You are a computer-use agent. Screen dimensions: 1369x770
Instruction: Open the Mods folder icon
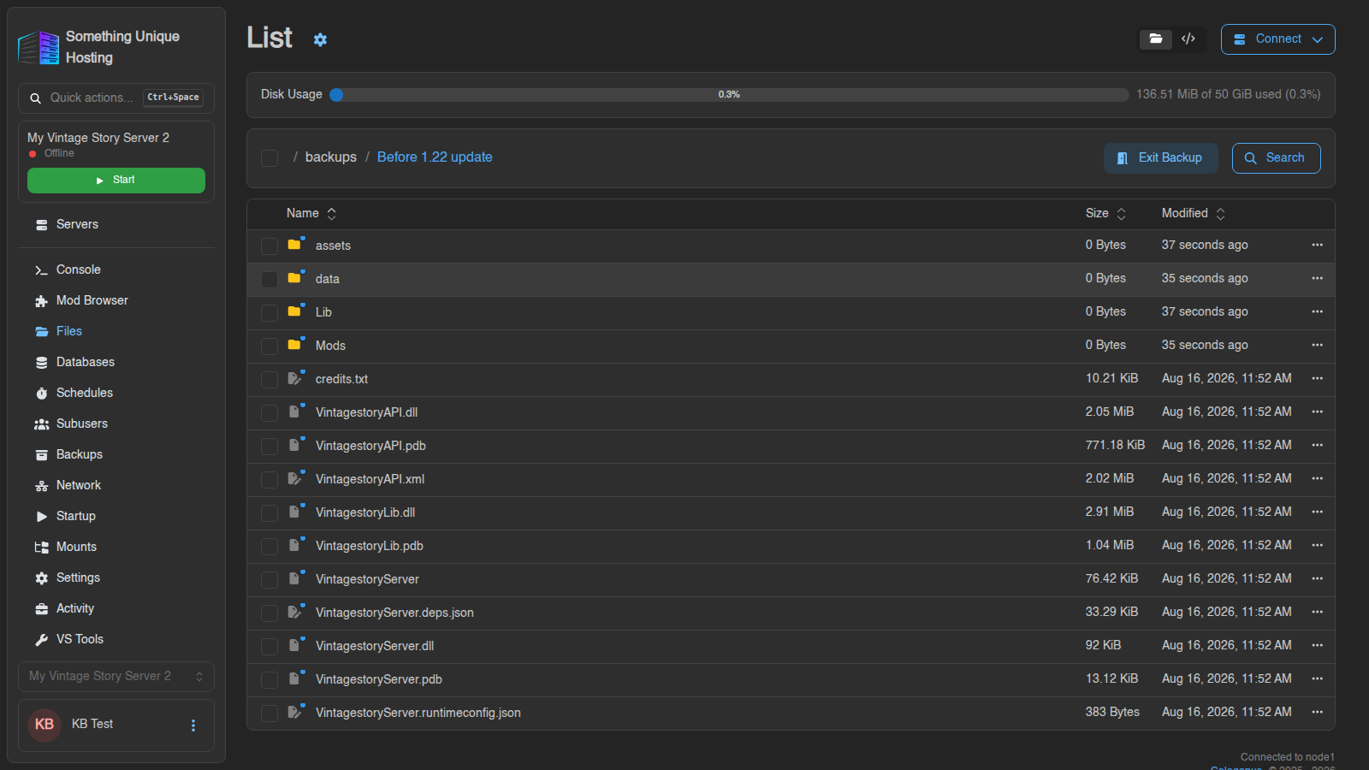click(295, 345)
